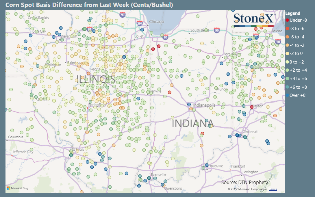Click the Jefferson City label

pos(23,152)
